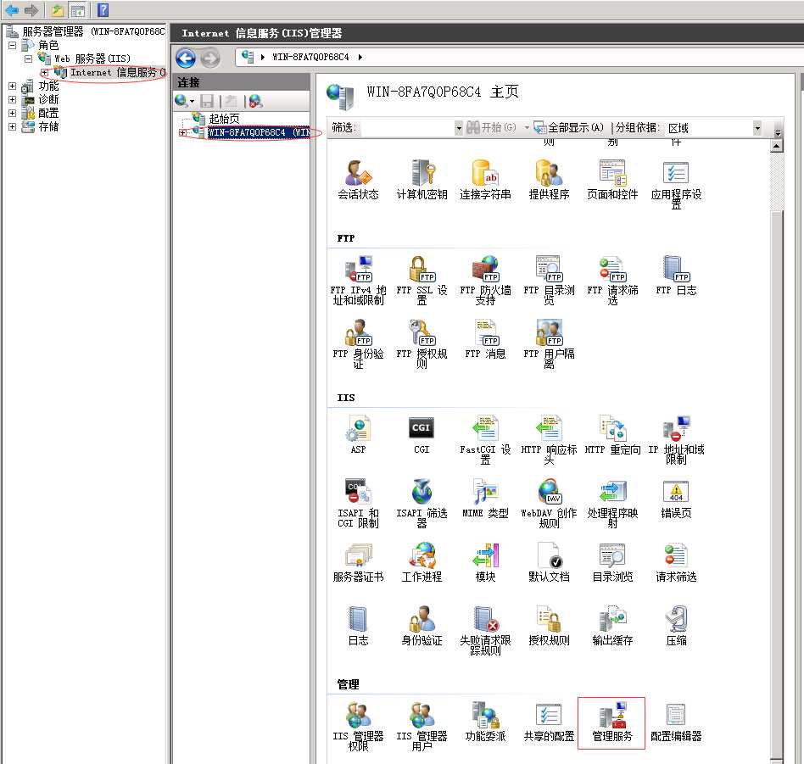Open FTP IPv4 地址和域限制

click(358, 280)
